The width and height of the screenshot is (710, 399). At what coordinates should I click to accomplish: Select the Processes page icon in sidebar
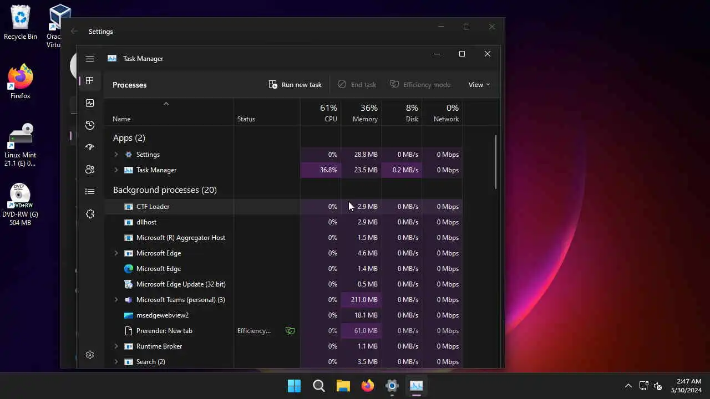click(x=90, y=81)
